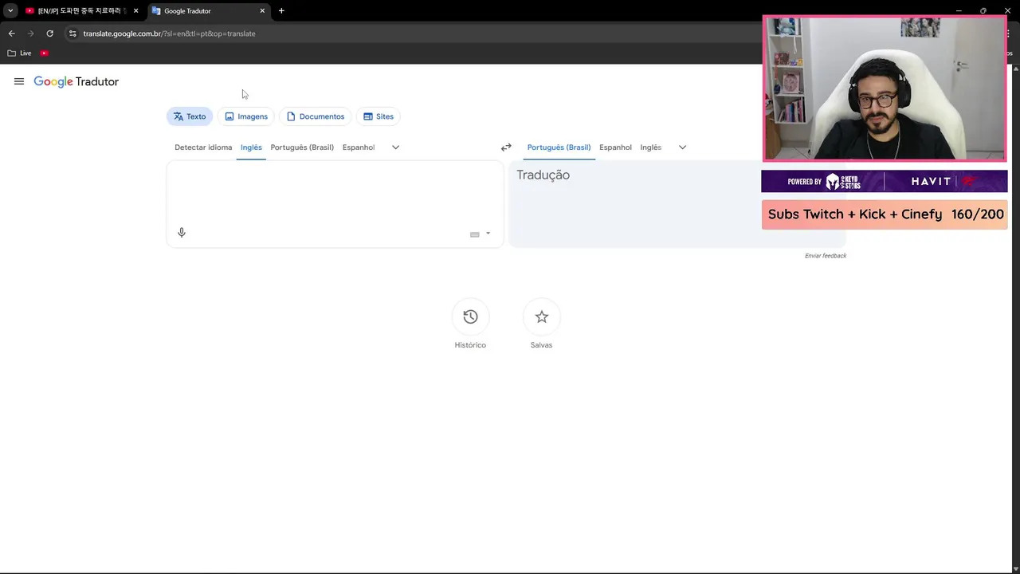Close the YouTube browser tab
1020x574 pixels.
pos(135,11)
